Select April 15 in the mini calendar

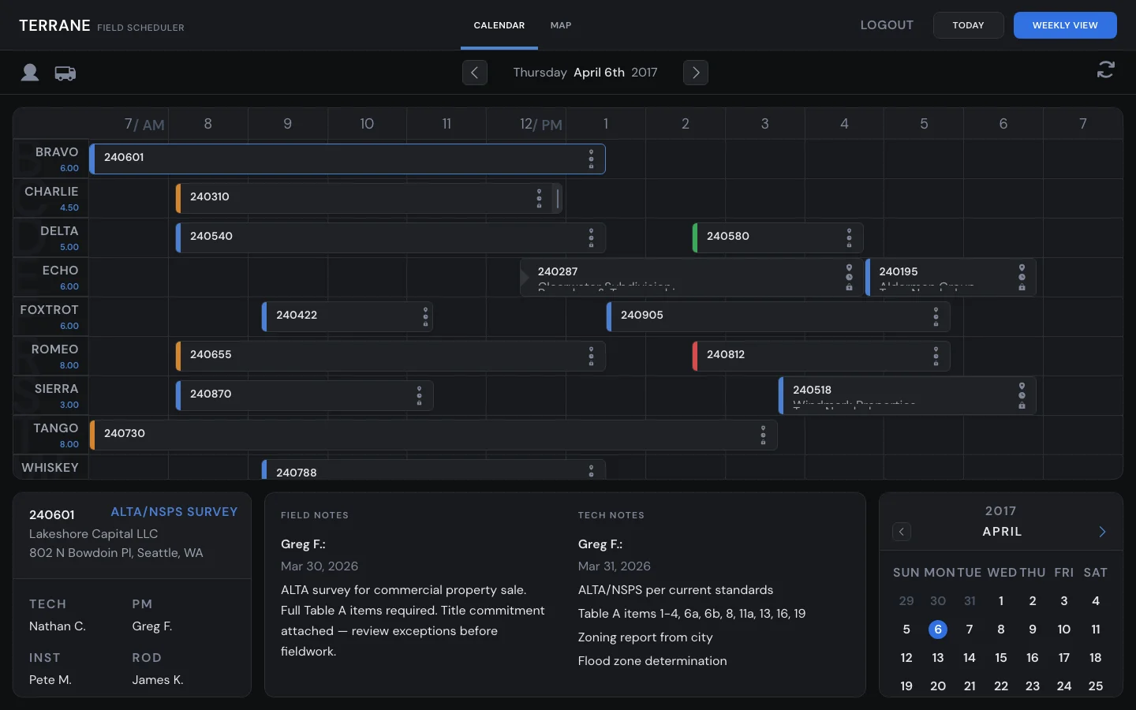pyautogui.click(x=1000, y=658)
